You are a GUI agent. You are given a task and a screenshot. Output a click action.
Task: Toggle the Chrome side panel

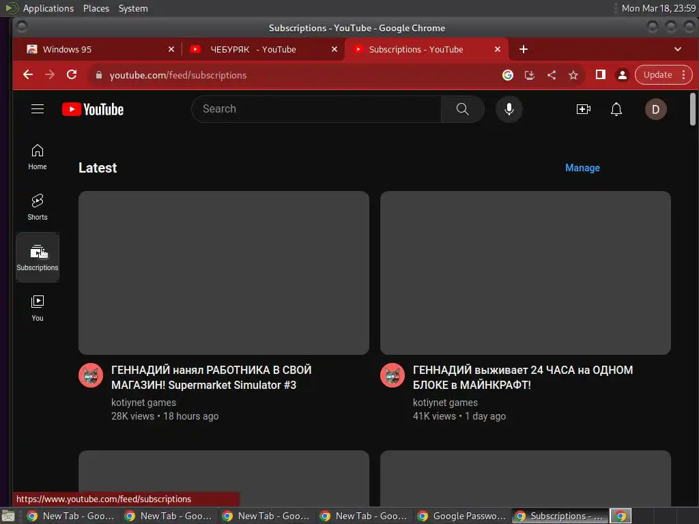pyautogui.click(x=601, y=74)
